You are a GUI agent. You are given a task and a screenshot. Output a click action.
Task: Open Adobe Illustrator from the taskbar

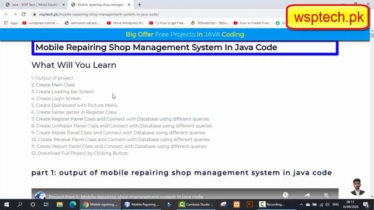(250, 204)
